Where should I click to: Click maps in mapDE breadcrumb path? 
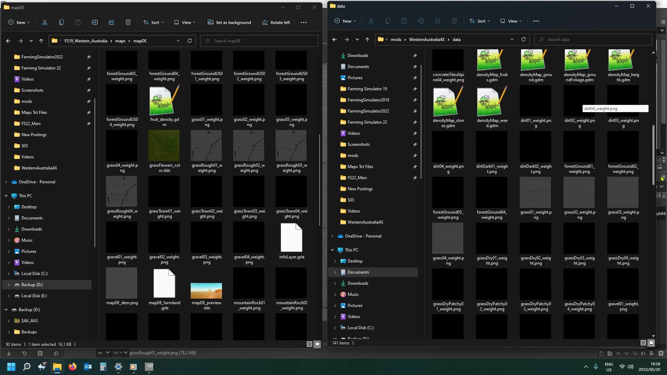pos(120,41)
